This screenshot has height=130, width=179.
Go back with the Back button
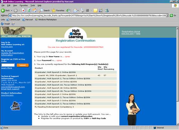coord(5,11)
